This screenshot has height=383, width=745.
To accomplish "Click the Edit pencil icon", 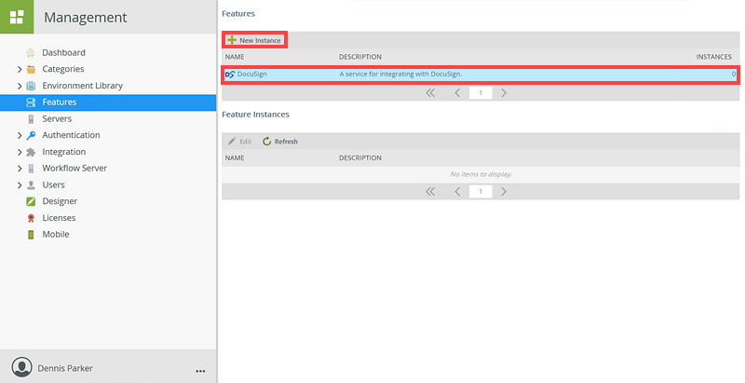I will (232, 141).
